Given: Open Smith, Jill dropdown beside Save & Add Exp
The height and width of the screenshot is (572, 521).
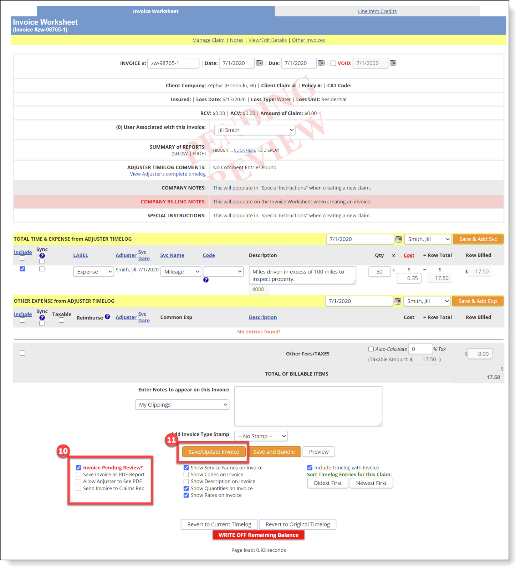Looking at the screenshot, I should [x=427, y=301].
